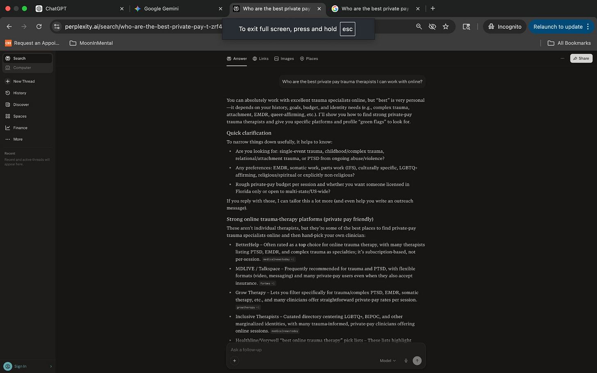Screen dimensions: 597x373
Task: Click the "Quick clarification" heading
Action: pos(249,133)
